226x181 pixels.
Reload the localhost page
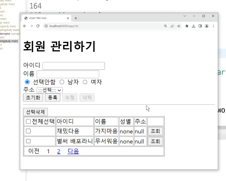point(38,26)
